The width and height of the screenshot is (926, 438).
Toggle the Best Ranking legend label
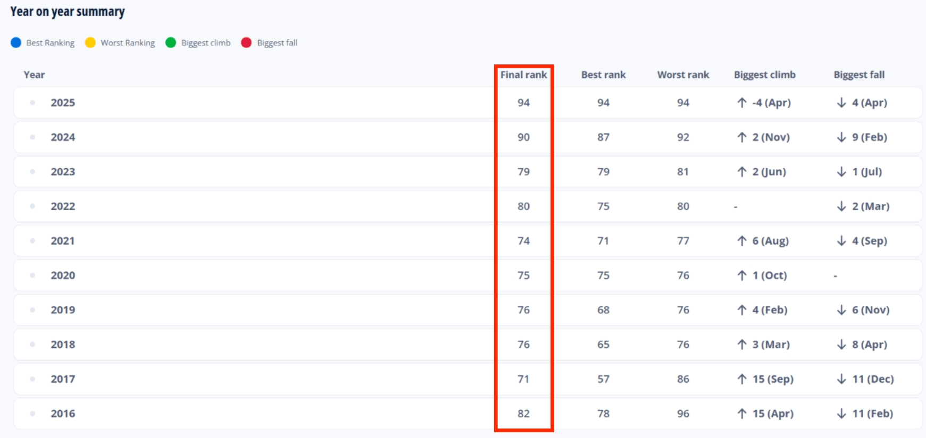point(50,43)
